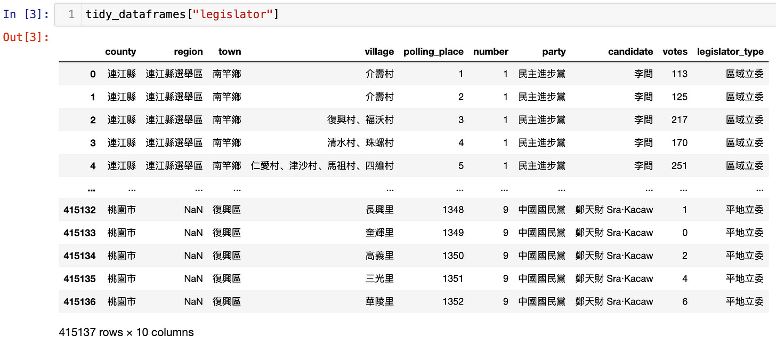The width and height of the screenshot is (776, 343).
Task: Click votes value 170
Action: click(680, 143)
